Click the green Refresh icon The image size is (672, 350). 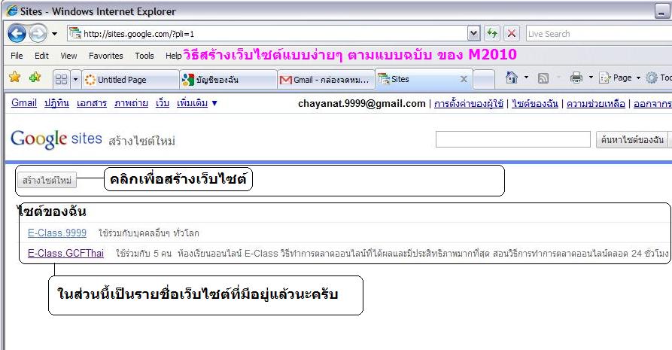click(x=492, y=33)
